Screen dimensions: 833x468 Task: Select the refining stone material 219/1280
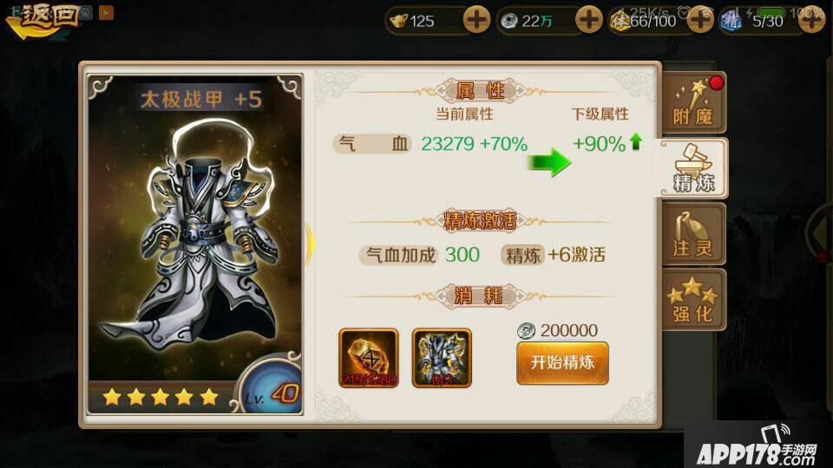pos(369,358)
